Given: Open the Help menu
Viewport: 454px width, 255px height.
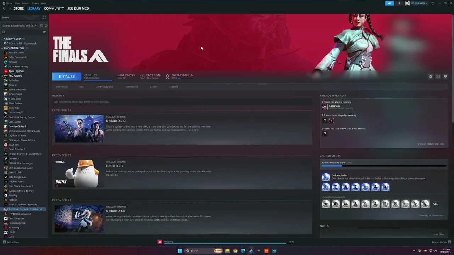Looking at the screenshot, I should pos(43,3).
